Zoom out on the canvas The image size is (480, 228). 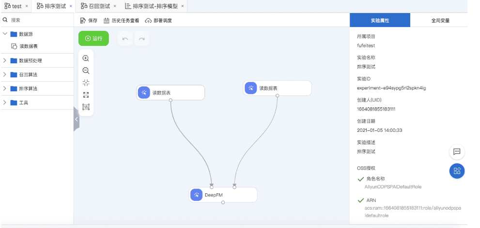86,71
